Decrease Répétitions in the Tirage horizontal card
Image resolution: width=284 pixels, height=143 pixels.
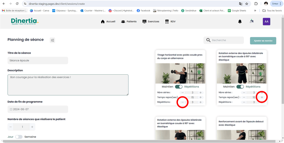pos(183,102)
